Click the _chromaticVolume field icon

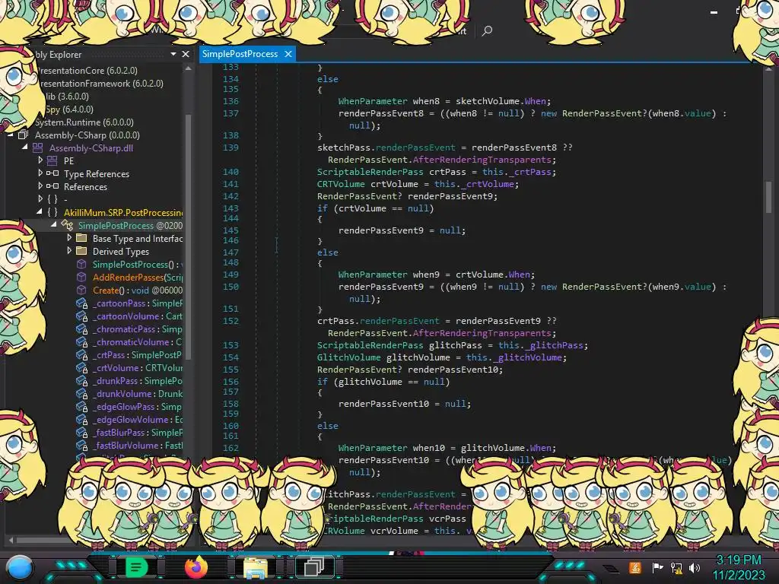tap(82, 342)
